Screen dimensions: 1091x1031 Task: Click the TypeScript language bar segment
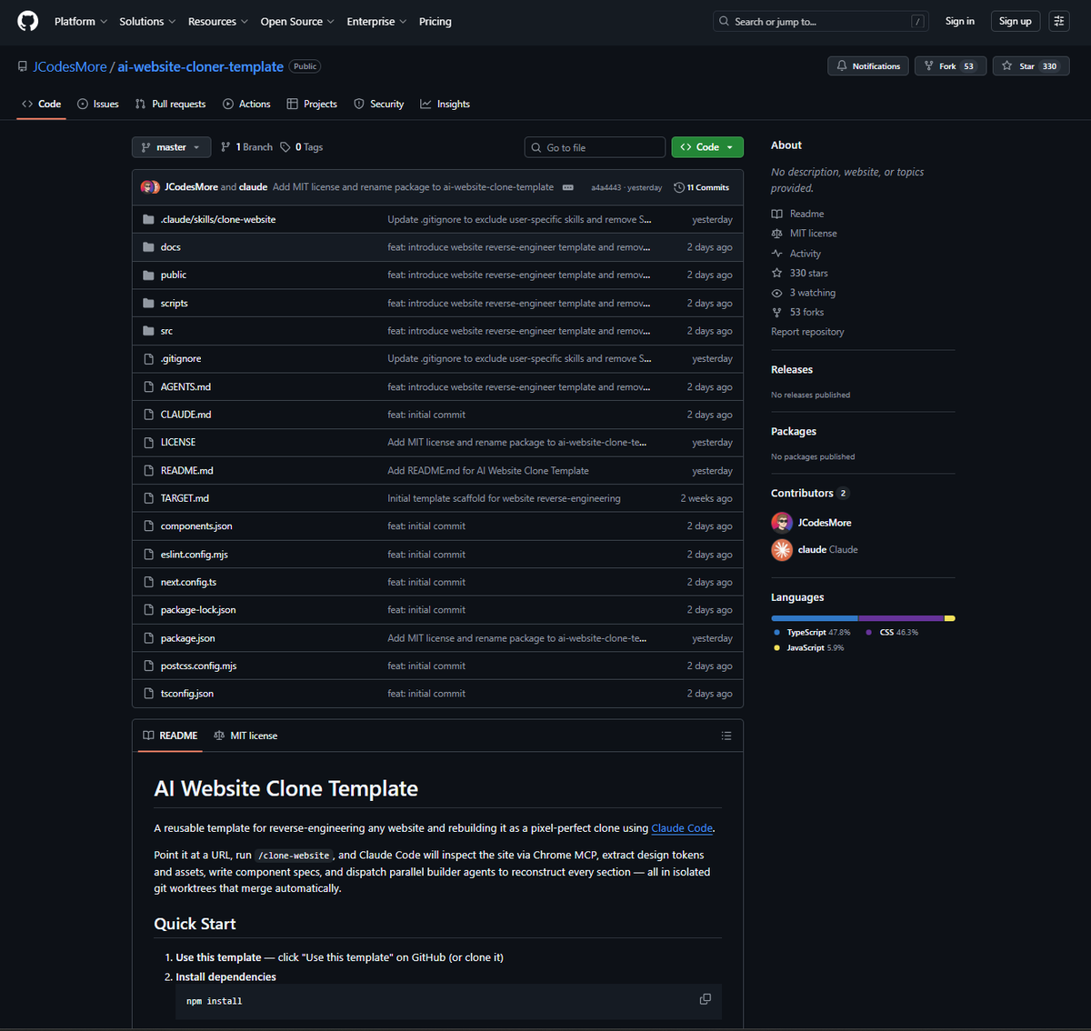[x=815, y=618]
